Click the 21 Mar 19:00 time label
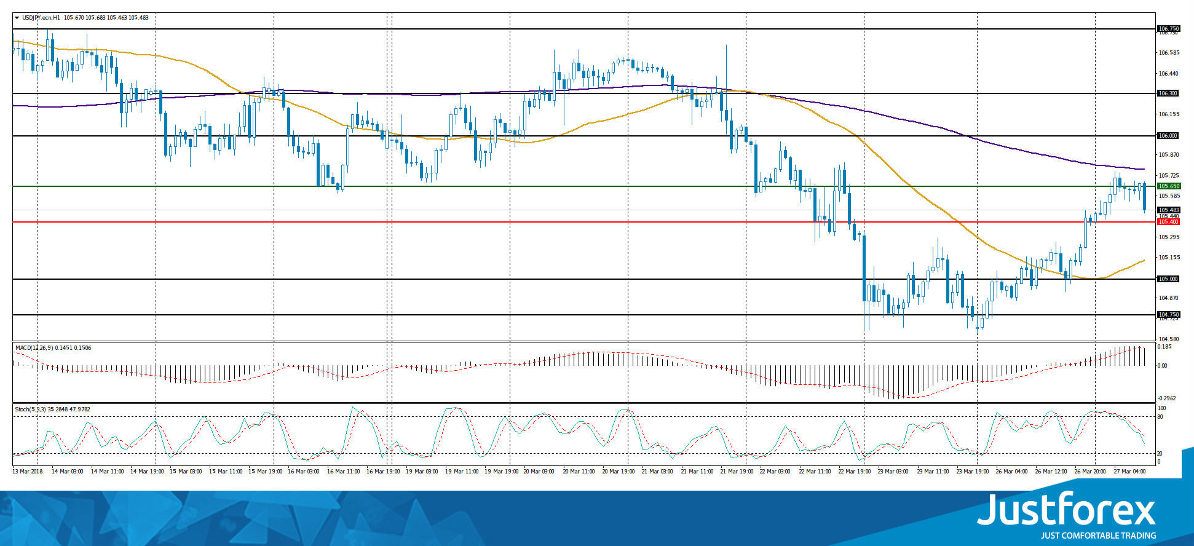 [737, 472]
